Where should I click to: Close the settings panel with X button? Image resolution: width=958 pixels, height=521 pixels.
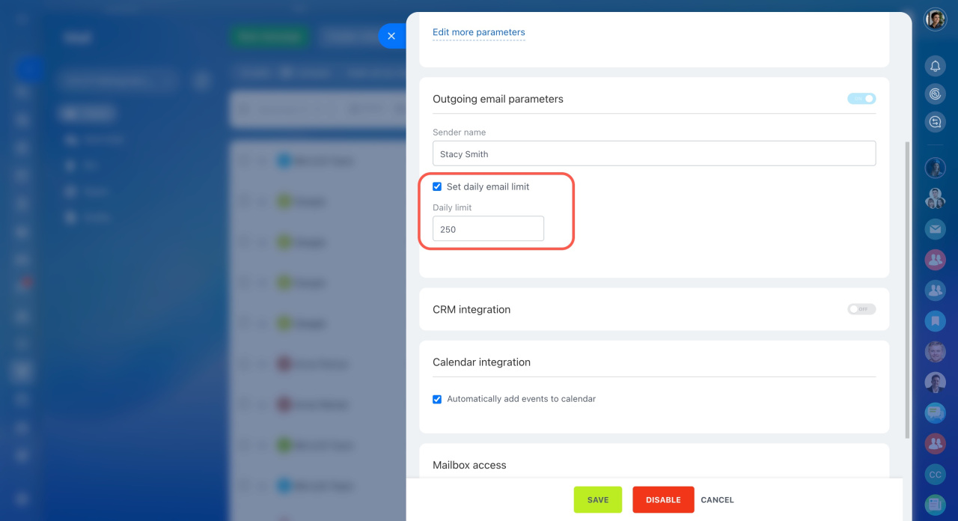coord(391,36)
